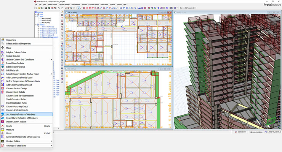This screenshot has width=282, height=152.
Task: Click the Print toolbar icon
Action: pyautogui.click(x=46, y=8)
